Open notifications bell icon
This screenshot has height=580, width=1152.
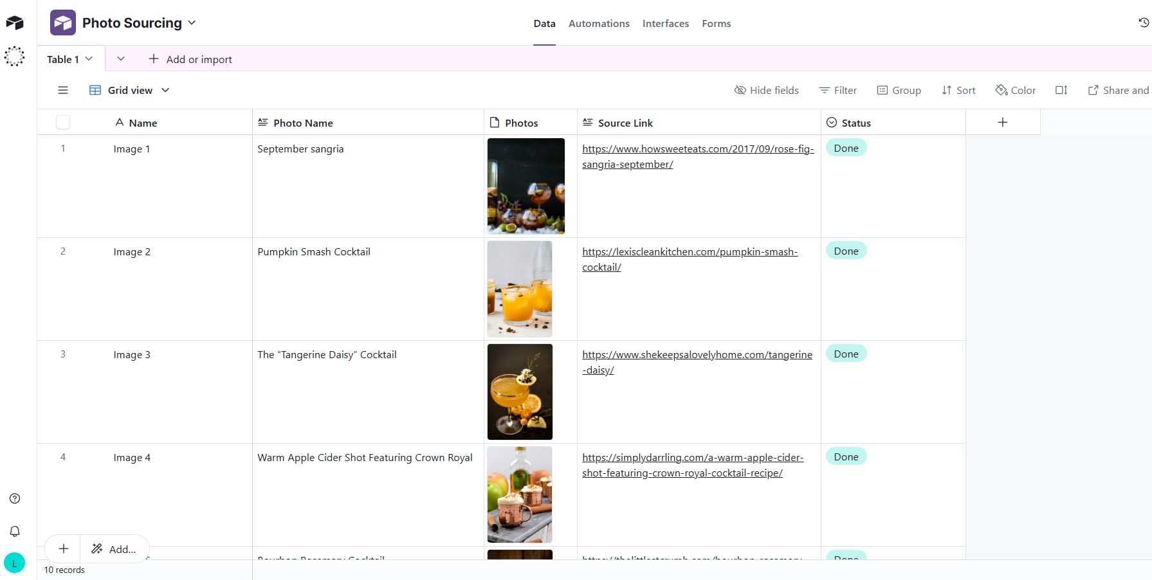click(15, 531)
